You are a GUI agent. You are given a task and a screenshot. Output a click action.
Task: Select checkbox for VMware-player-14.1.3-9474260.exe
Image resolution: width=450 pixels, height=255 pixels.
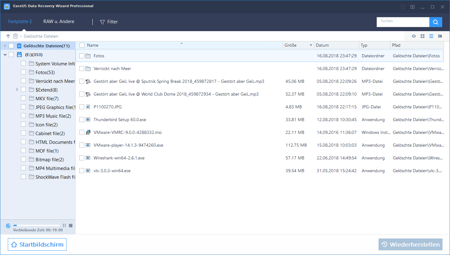click(x=82, y=145)
